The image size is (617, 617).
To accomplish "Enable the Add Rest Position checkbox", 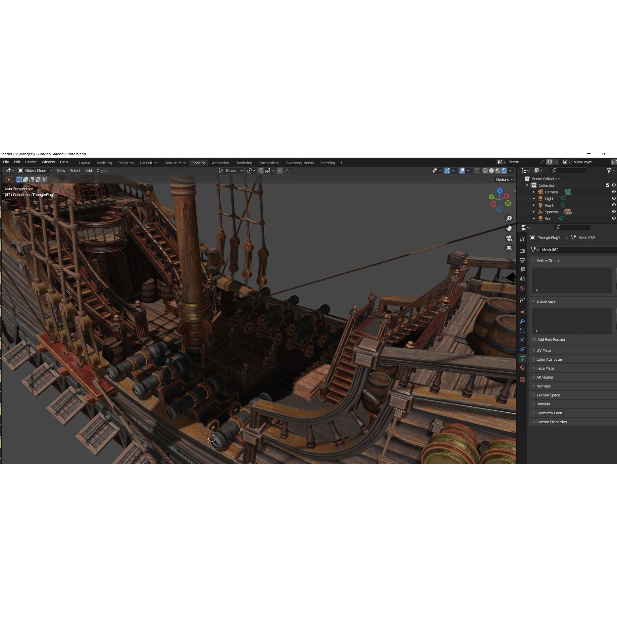I will 534,339.
